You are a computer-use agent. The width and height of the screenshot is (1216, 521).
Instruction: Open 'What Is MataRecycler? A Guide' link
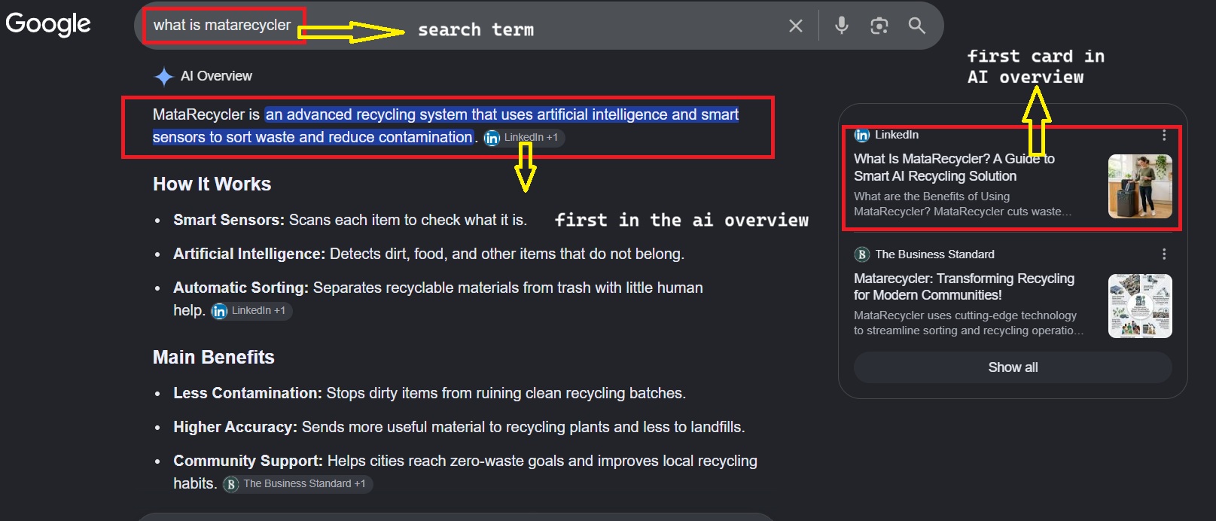[954, 167]
